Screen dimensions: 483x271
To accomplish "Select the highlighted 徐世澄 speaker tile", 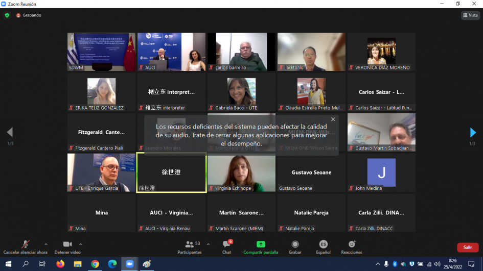I will click(x=171, y=173).
